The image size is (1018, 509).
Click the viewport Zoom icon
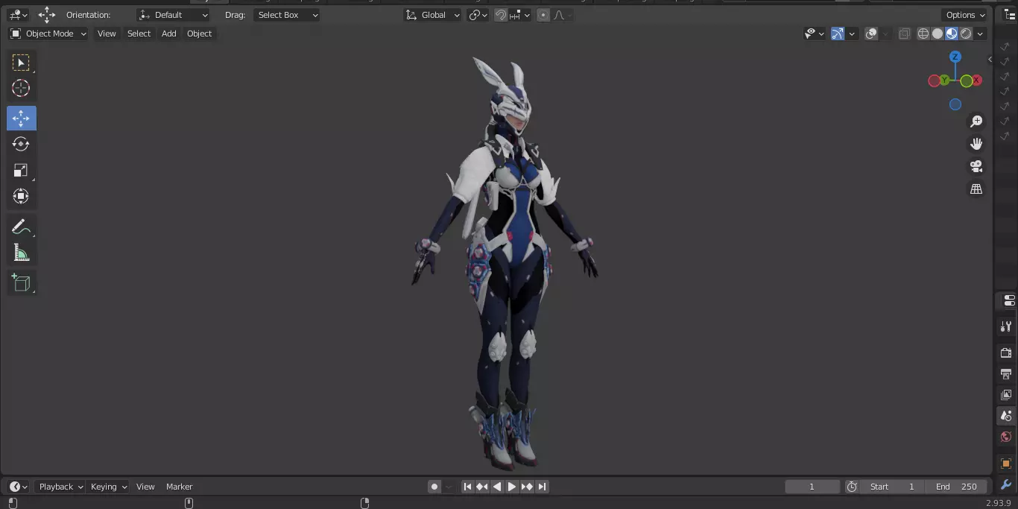[x=976, y=121]
